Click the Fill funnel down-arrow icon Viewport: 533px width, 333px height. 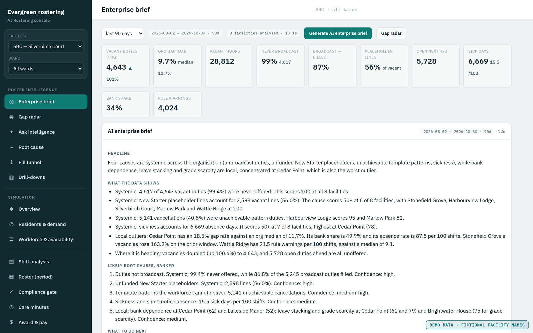point(11,162)
